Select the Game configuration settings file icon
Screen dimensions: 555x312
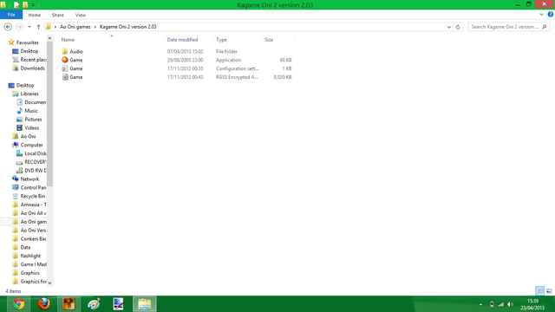(x=65, y=68)
